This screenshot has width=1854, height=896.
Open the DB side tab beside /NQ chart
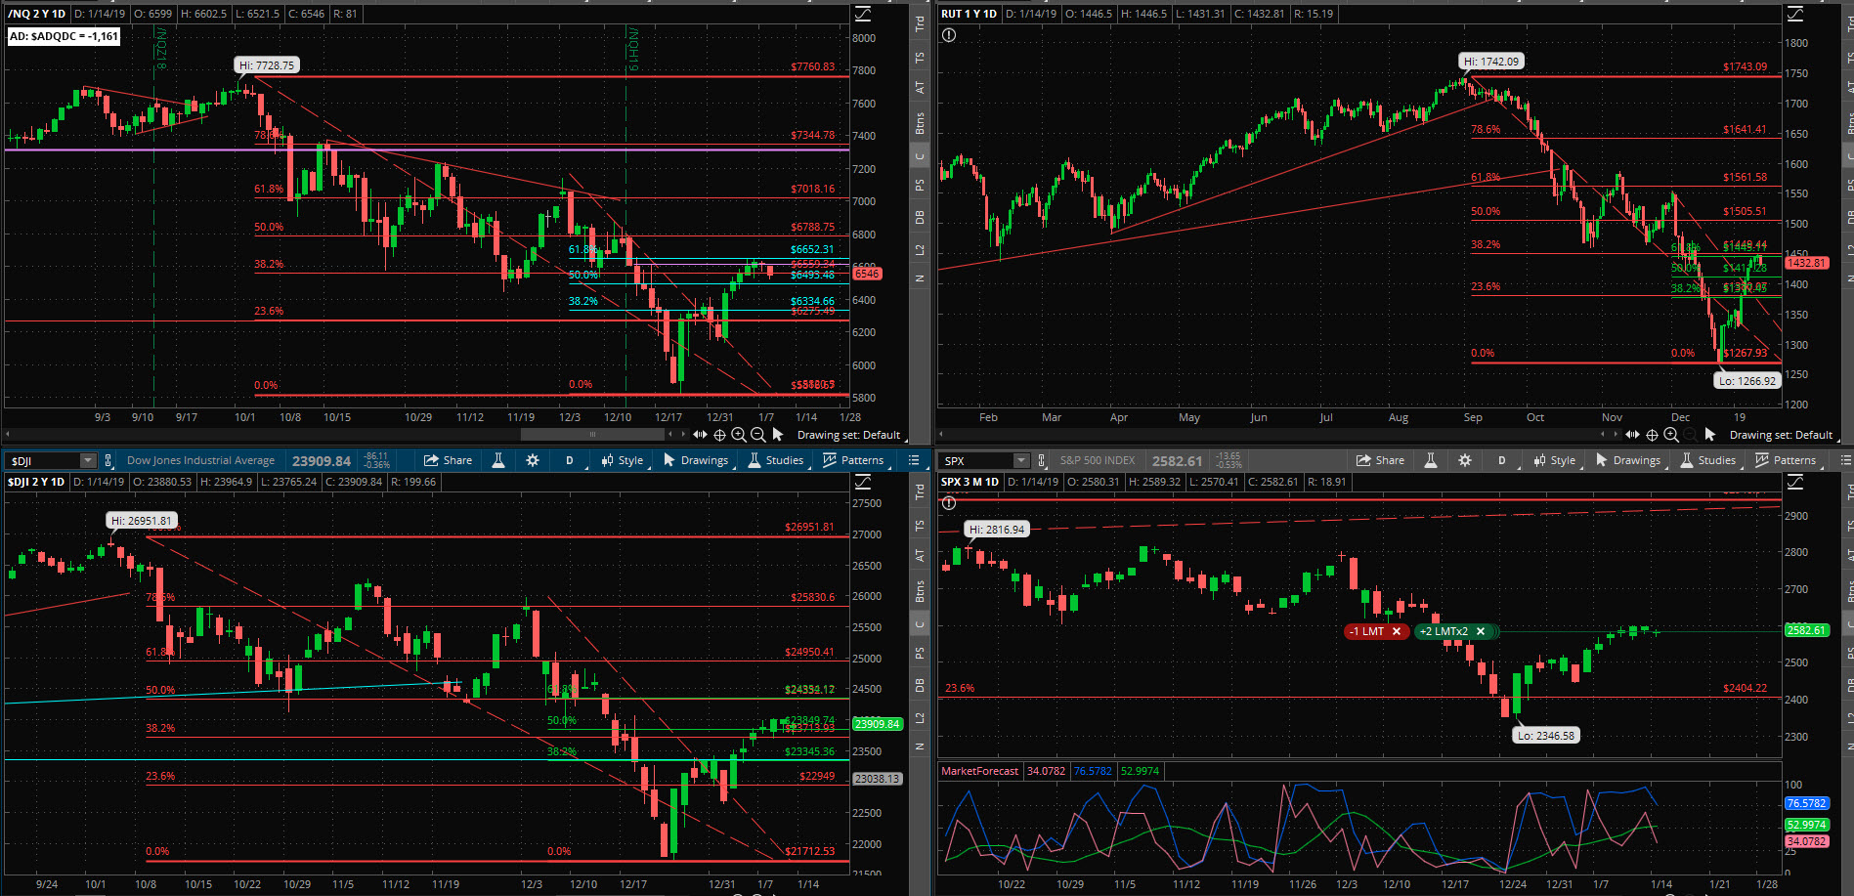coord(920,218)
